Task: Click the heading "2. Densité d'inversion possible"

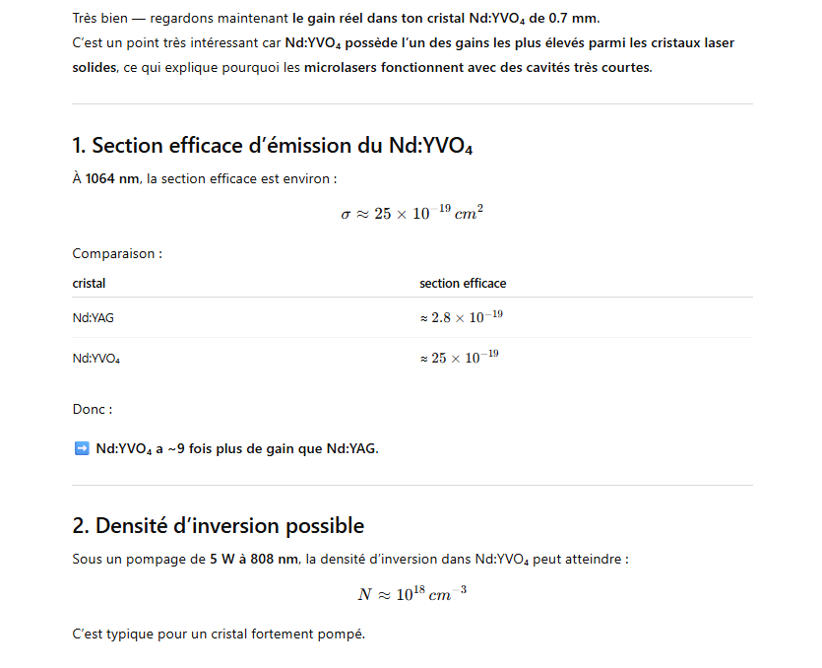Action: (x=218, y=525)
